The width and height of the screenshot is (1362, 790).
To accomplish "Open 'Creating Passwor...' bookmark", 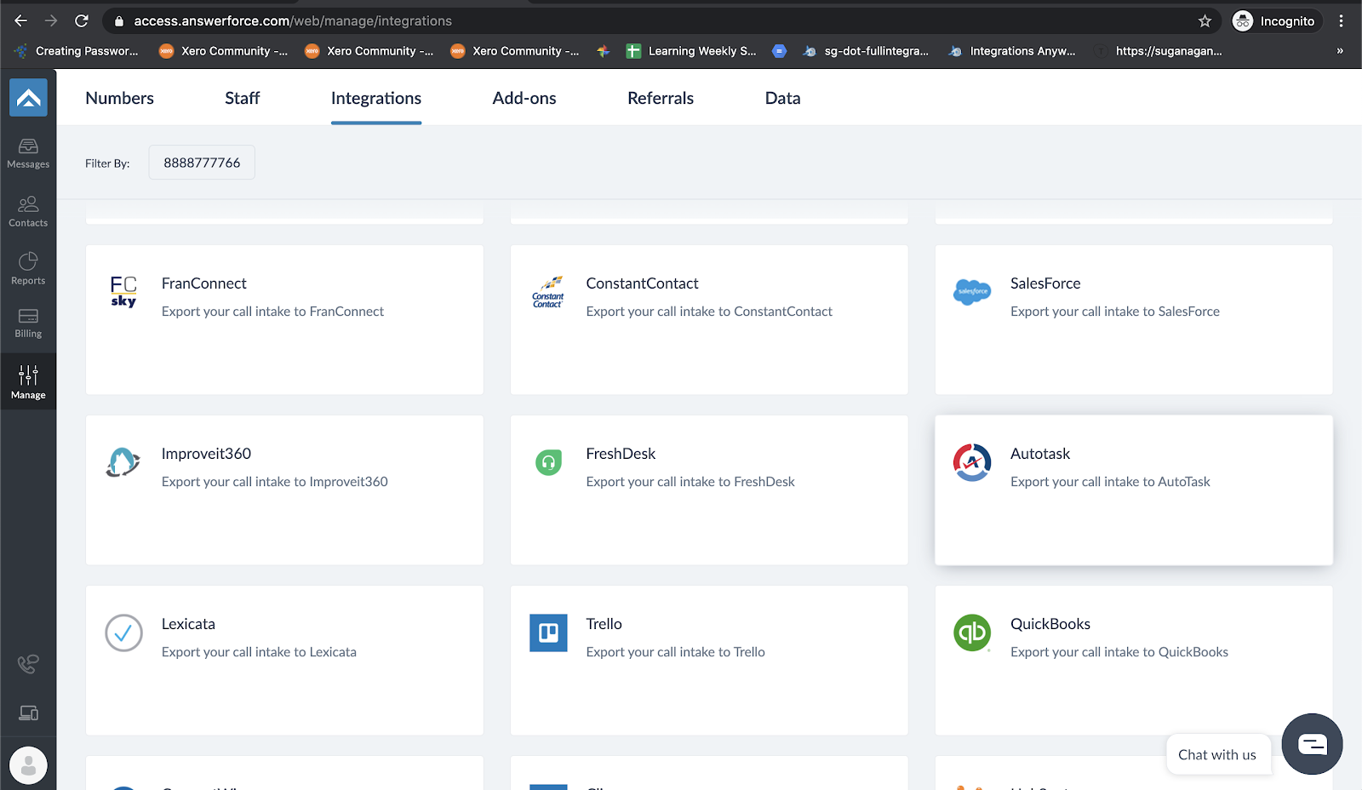I will coord(76,51).
